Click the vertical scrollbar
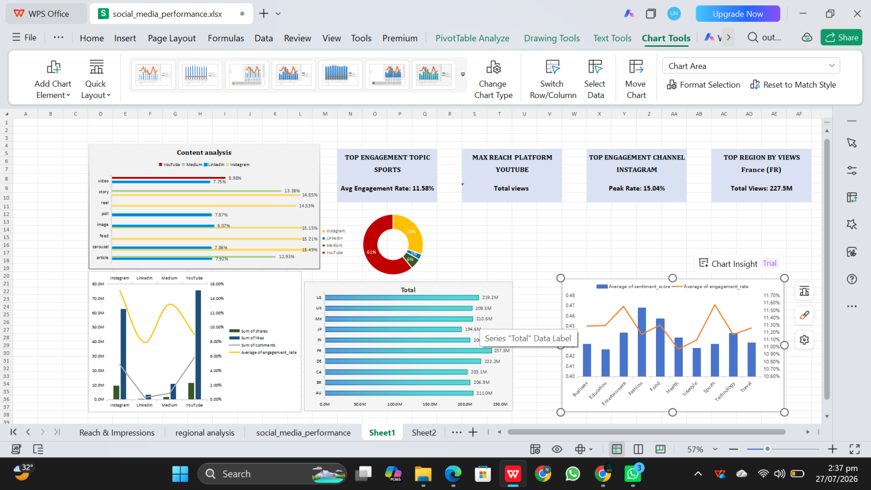The image size is (871, 490). [827, 269]
